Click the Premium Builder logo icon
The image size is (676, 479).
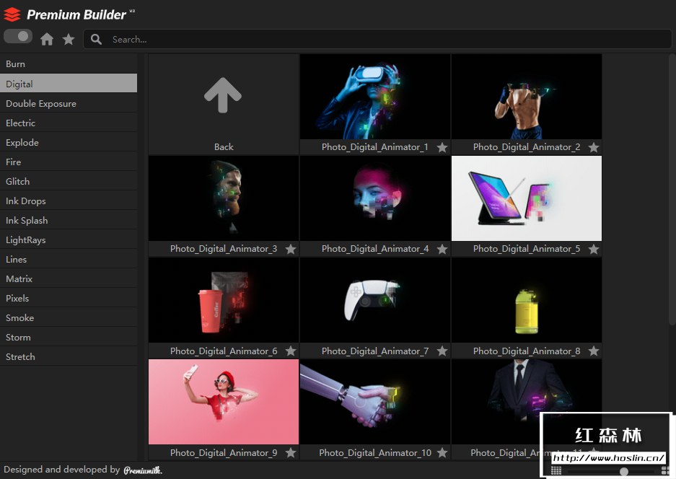(x=12, y=14)
